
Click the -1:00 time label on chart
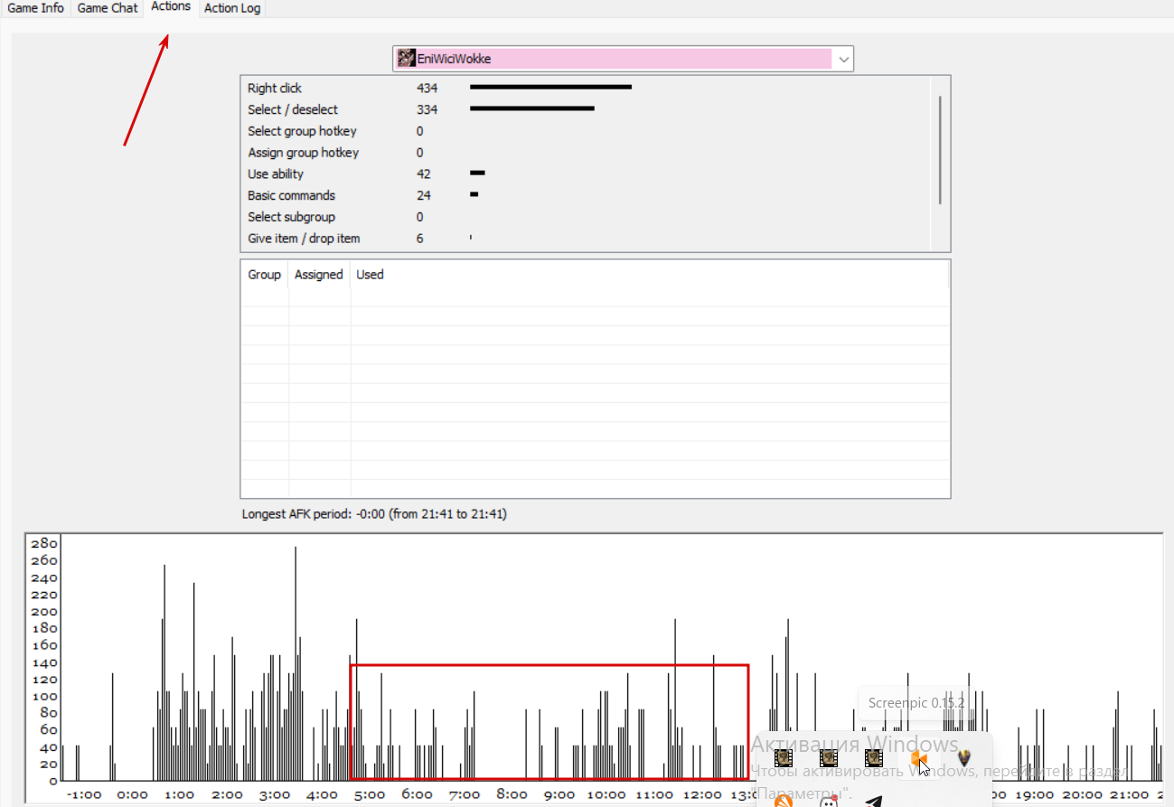(x=84, y=795)
